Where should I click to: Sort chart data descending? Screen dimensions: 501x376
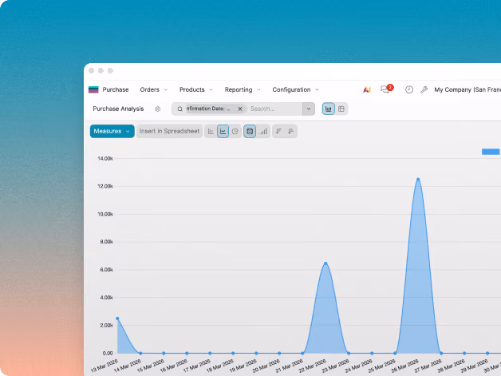tap(278, 132)
